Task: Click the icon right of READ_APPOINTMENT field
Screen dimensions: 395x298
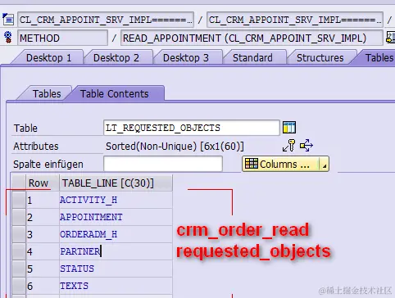Action: tap(390, 38)
